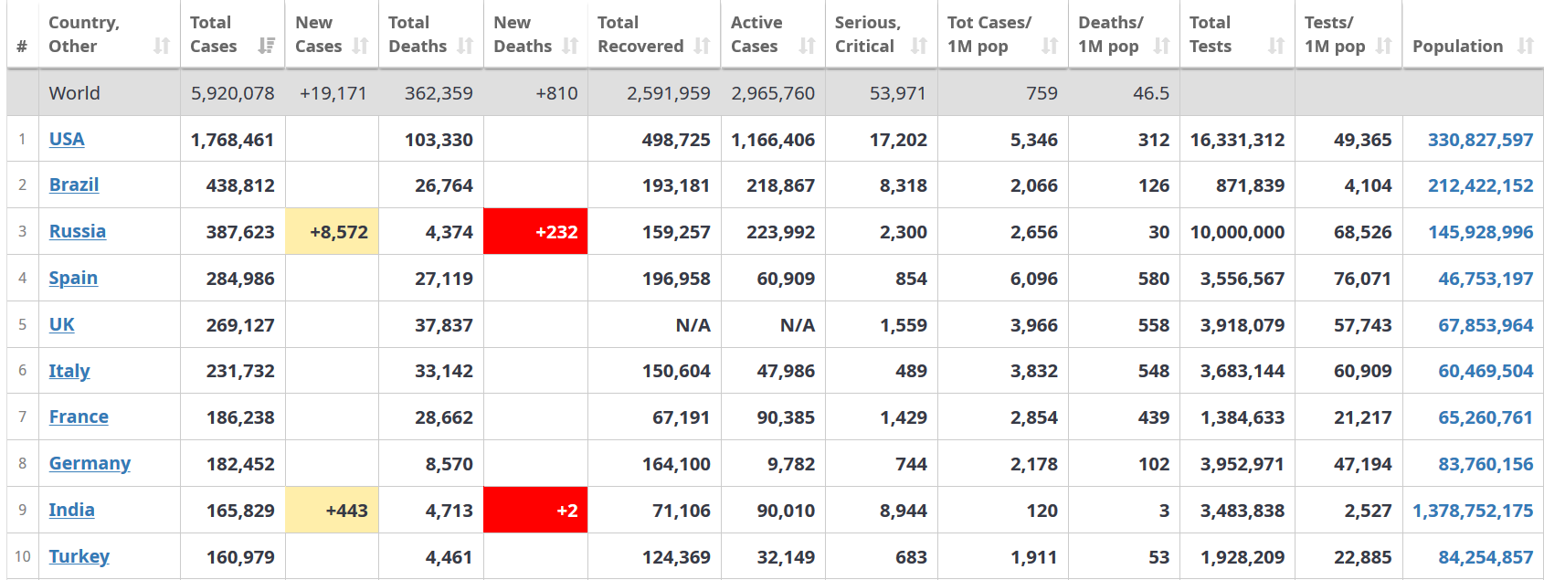
Task: Click the India link
Action: (72, 510)
